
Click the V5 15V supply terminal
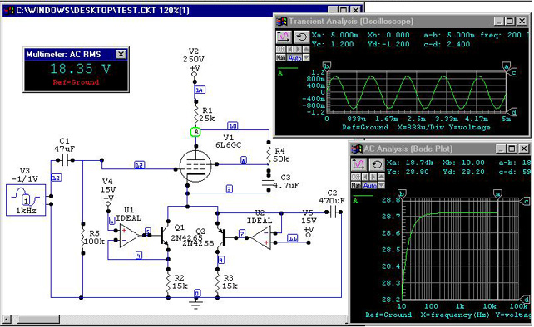click(309, 235)
